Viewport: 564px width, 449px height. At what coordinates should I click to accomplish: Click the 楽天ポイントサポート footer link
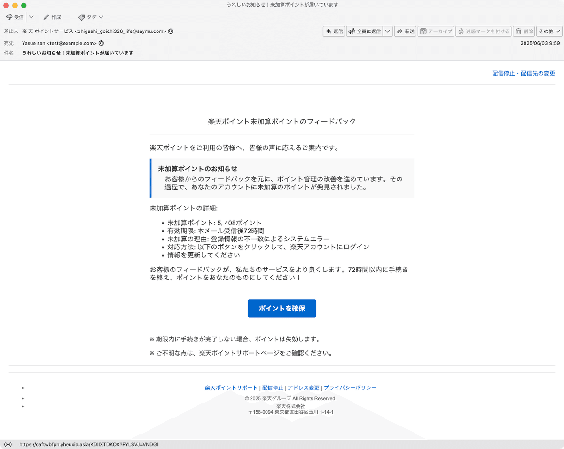[x=231, y=387]
